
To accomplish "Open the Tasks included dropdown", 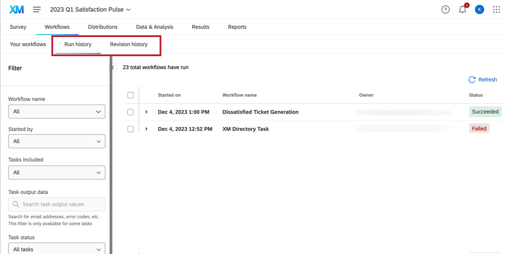I will (57, 172).
